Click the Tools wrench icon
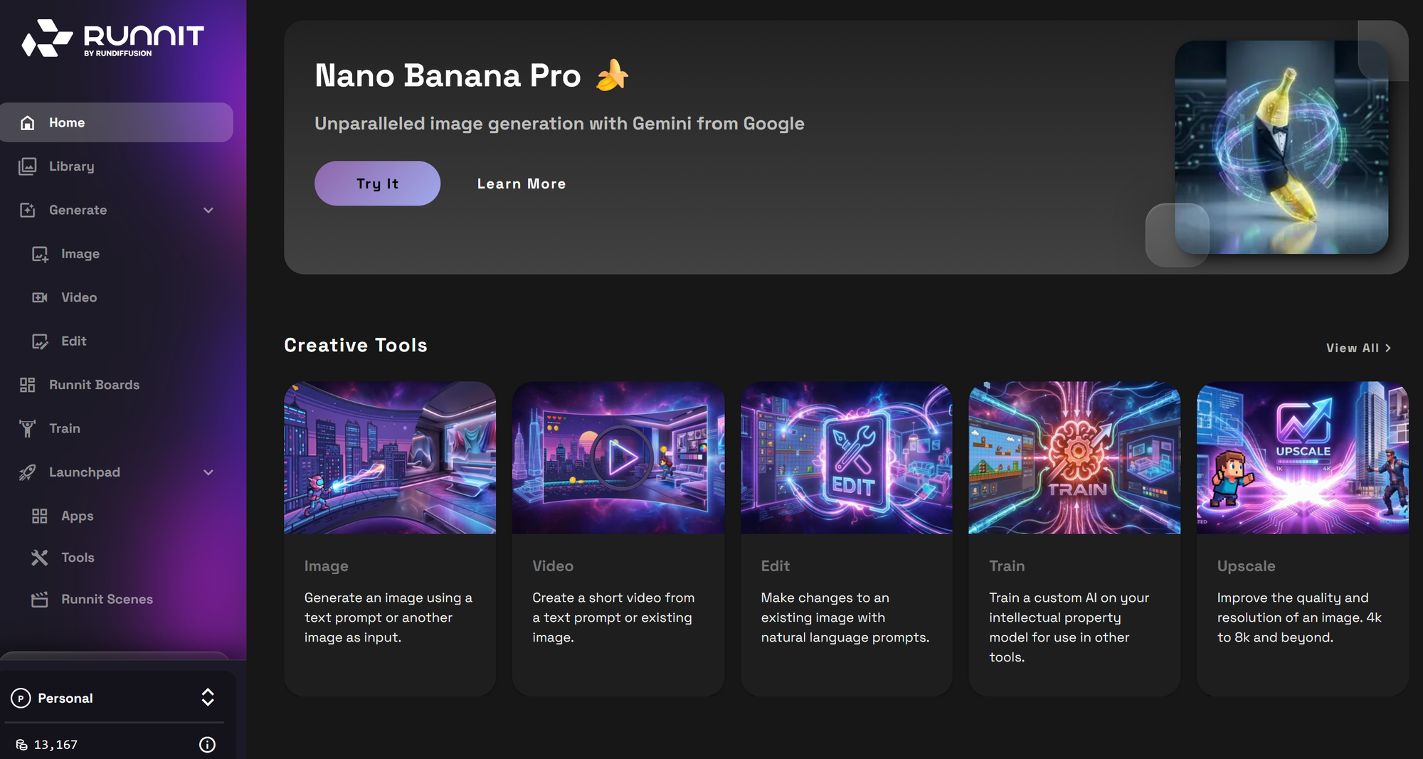 (40, 558)
